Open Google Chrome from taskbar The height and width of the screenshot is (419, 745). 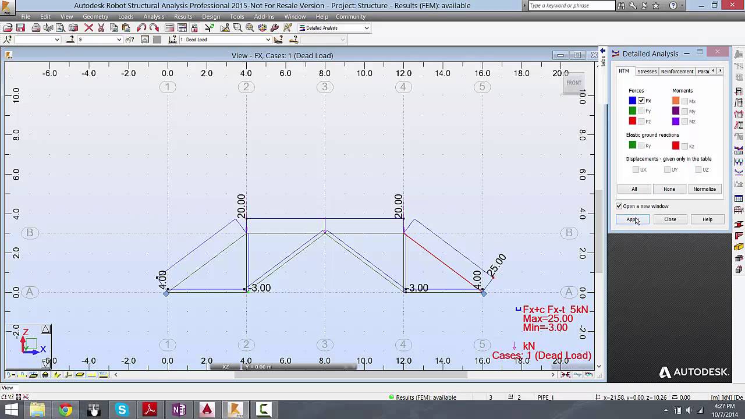coord(65,410)
